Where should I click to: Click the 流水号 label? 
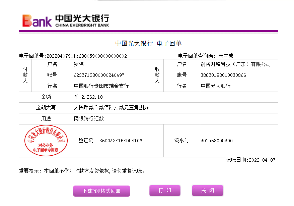(x=182, y=141)
